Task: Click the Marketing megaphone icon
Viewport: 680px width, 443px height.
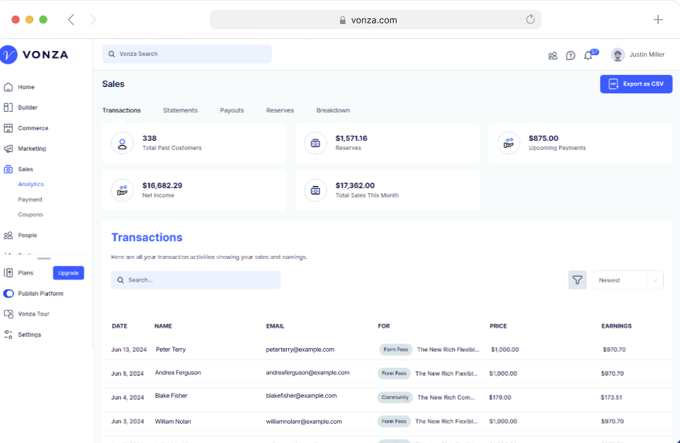Action: click(x=7, y=148)
